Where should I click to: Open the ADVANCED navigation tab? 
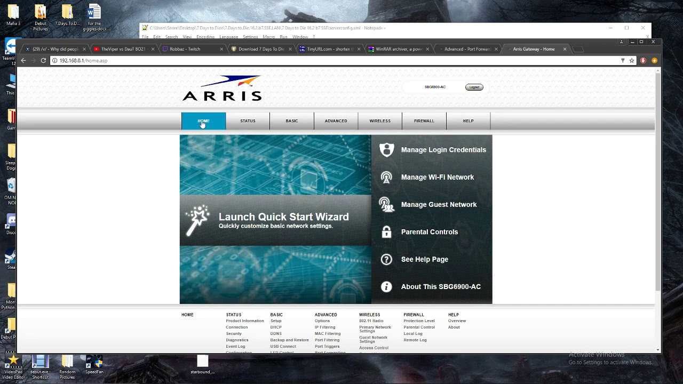click(x=336, y=121)
